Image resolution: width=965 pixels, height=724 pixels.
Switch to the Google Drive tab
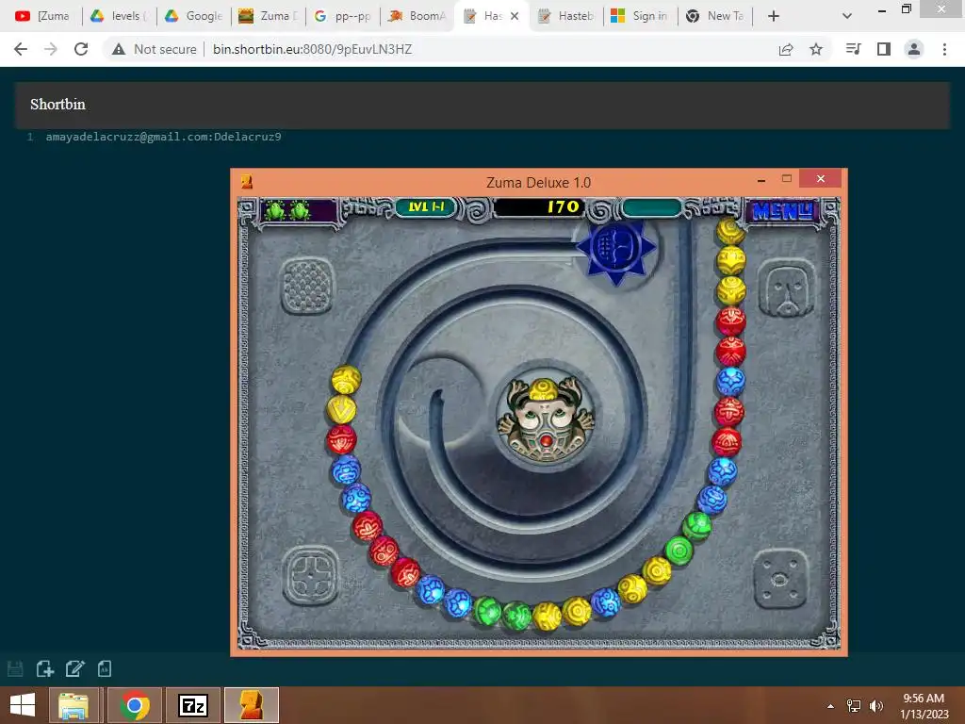click(193, 16)
